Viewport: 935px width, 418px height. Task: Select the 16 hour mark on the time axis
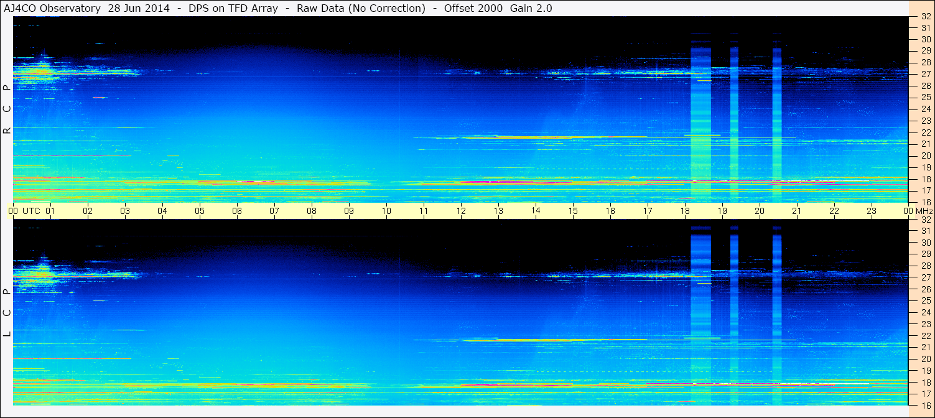pyautogui.click(x=610, y=211)
